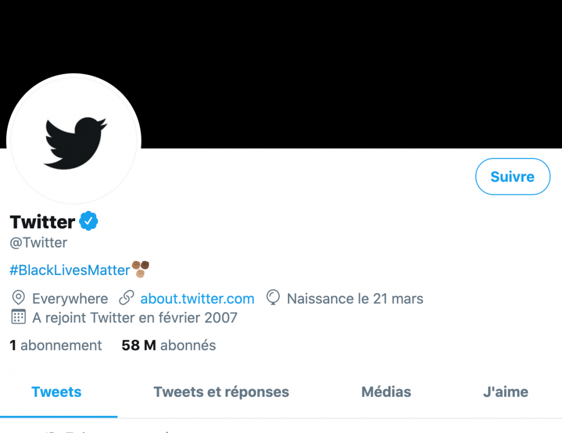Click the Naissance le 21 mars text
The image size is (562, 433).
tap(355, 299)
